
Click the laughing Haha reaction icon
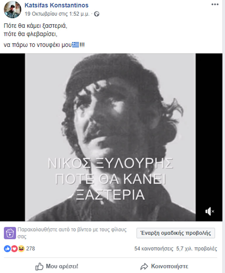[x=21, y=249]
